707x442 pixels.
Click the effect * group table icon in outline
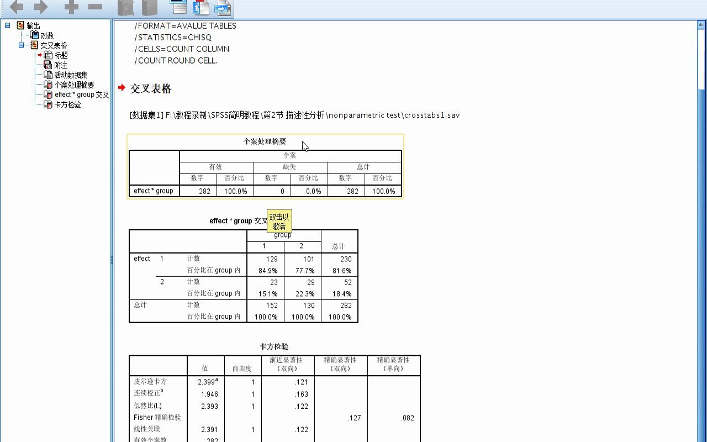coord(48,95)
